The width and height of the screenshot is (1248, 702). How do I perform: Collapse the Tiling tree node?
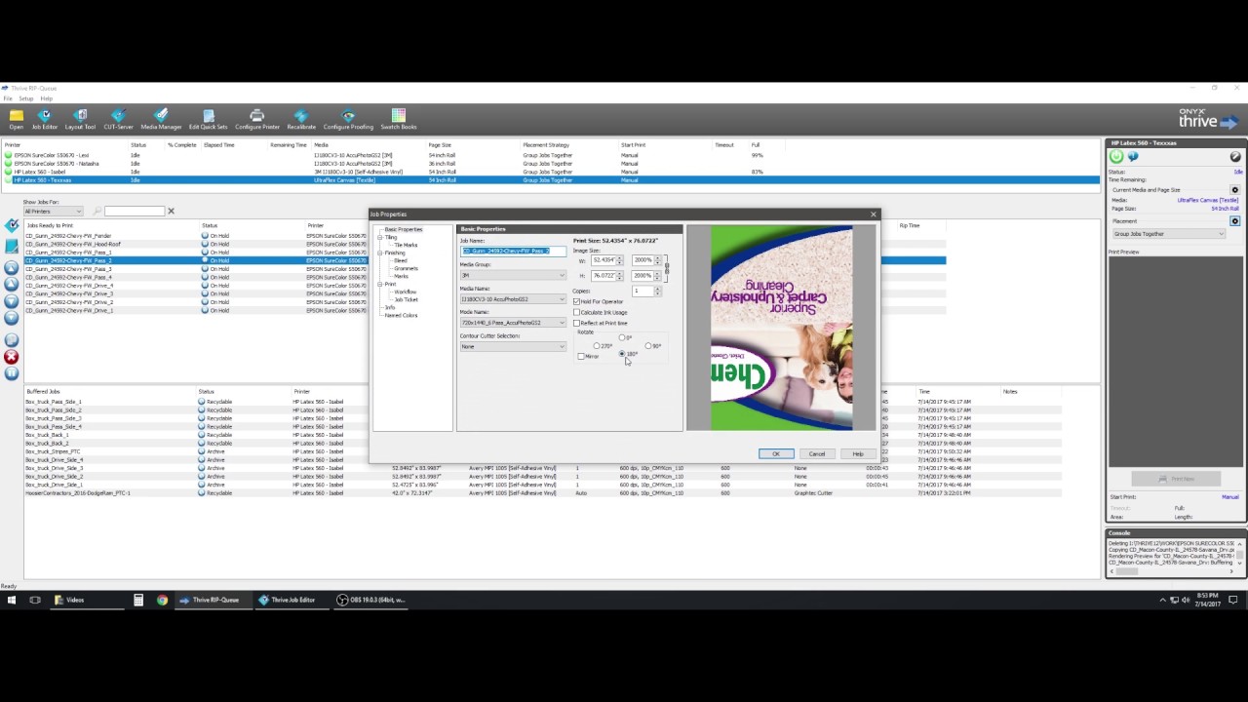[x=380, y=237]
